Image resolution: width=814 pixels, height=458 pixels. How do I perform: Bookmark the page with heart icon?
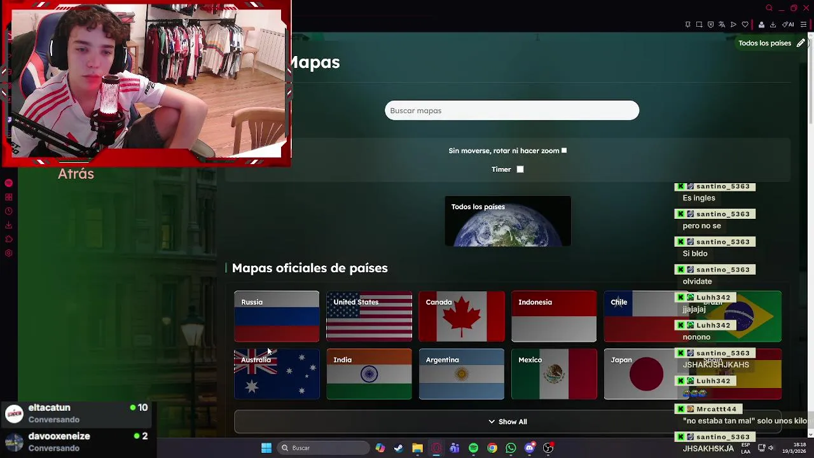[745, 25]
